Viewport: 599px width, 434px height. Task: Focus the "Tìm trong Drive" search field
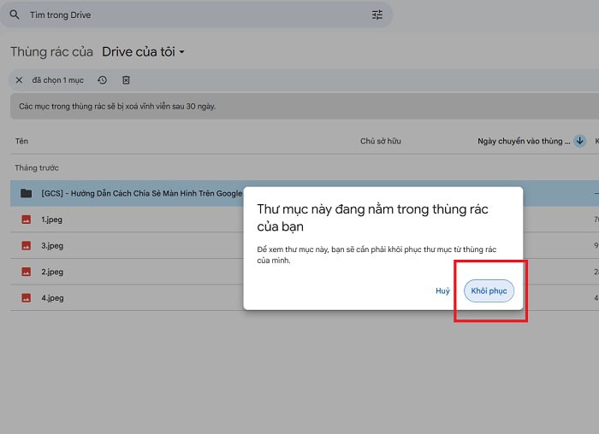(196, 15)
